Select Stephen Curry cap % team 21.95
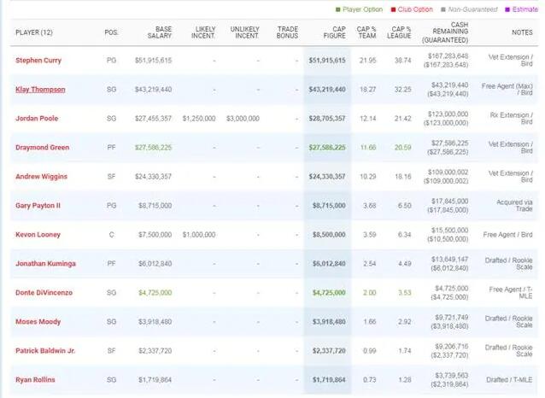The width and height of the screenshot is (545, 398). 367,61
